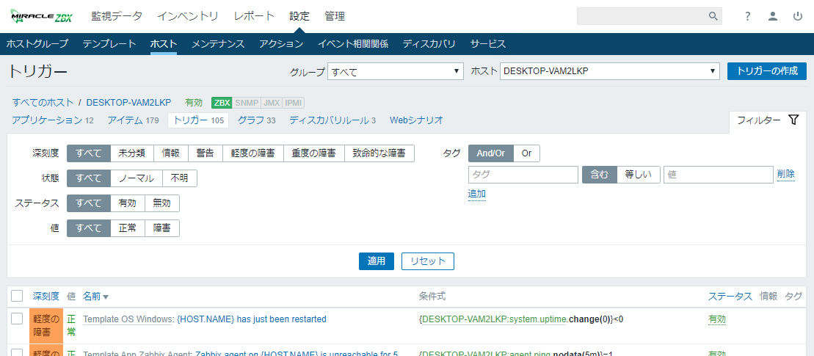Viewport: 814px width, 356px height.
Task: Open the ホスト dropdown showing DESKTOP-VAM2LKP
Action: click(x=609, y=71)
